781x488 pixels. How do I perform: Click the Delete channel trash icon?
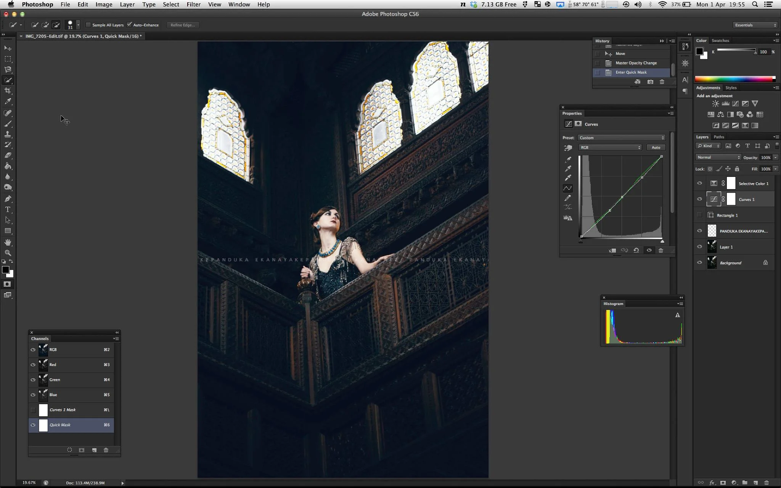point(106,450)
